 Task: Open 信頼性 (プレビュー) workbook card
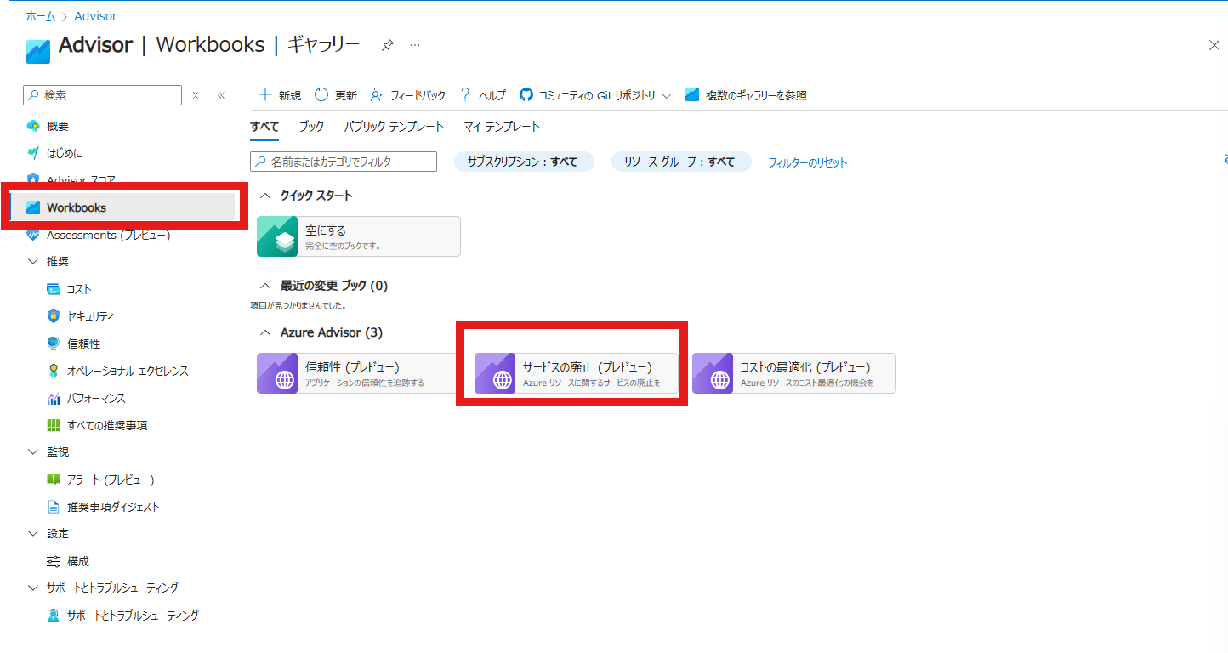click(359, 373)
